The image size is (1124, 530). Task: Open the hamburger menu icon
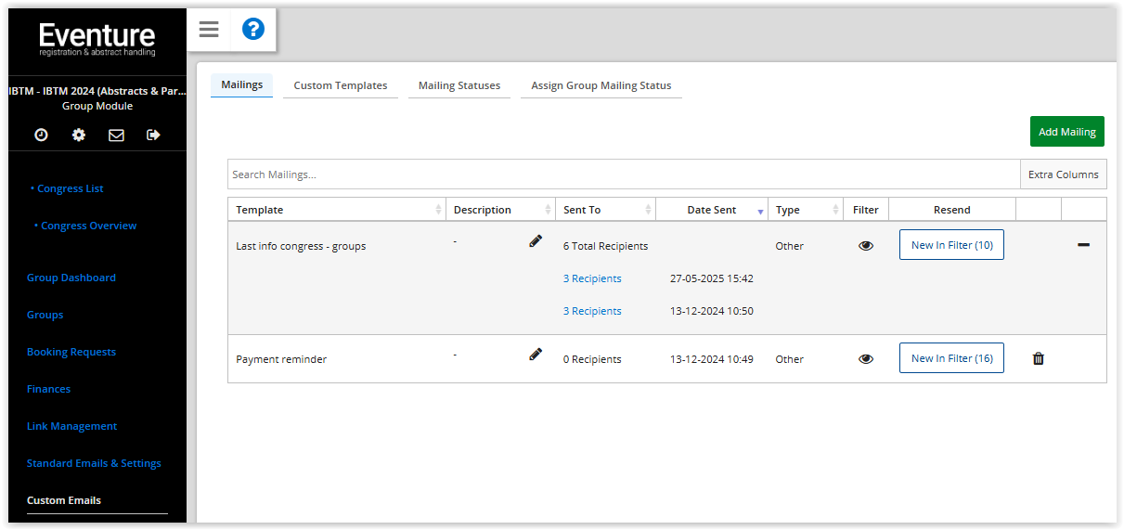[209, 30]
